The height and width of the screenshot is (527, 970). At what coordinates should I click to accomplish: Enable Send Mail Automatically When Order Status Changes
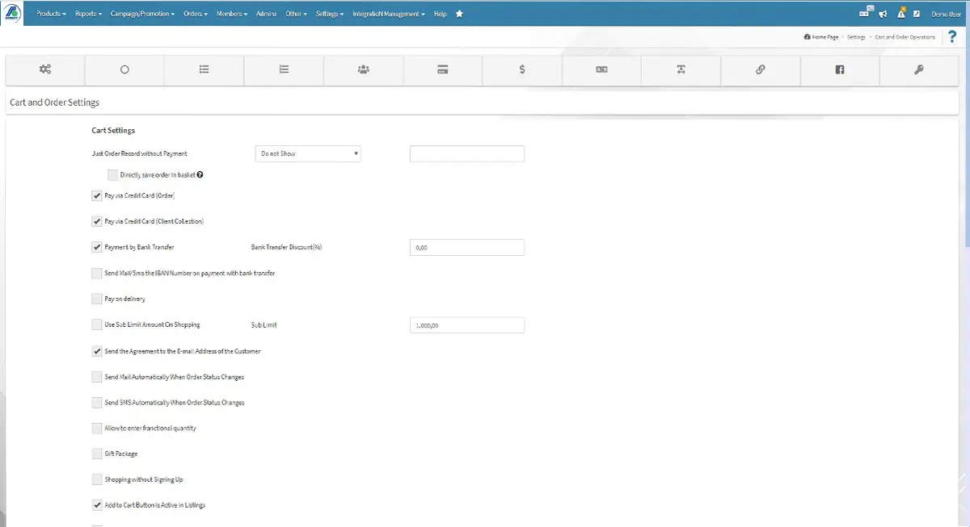point(97,377)
